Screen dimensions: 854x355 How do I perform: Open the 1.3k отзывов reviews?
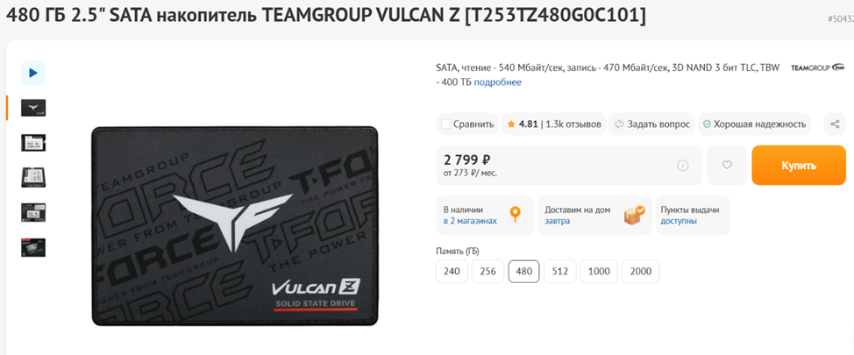pos(573,124)
